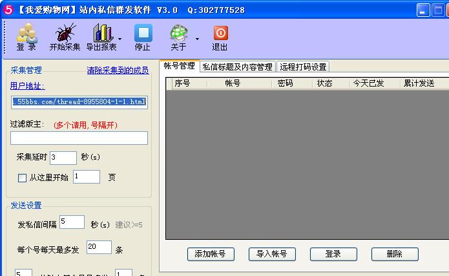Select the 帐号管理 tab
Image resolution: width=449 pixels, height=276 pixels.
click(179, 66)
